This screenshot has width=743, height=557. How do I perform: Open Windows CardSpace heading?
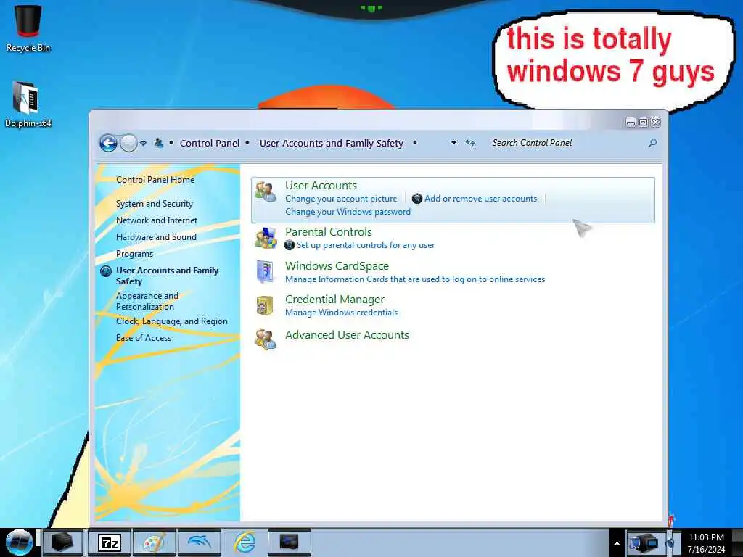pyautogui.click(x=337, y=266)
